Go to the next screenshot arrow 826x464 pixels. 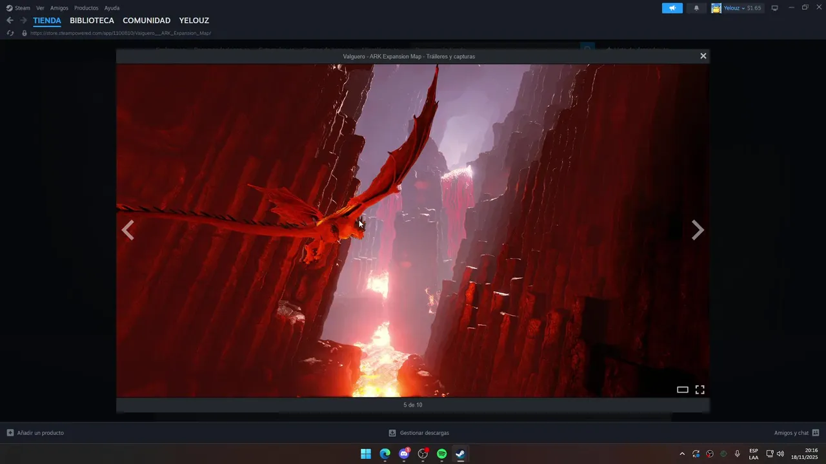[698, 230]
